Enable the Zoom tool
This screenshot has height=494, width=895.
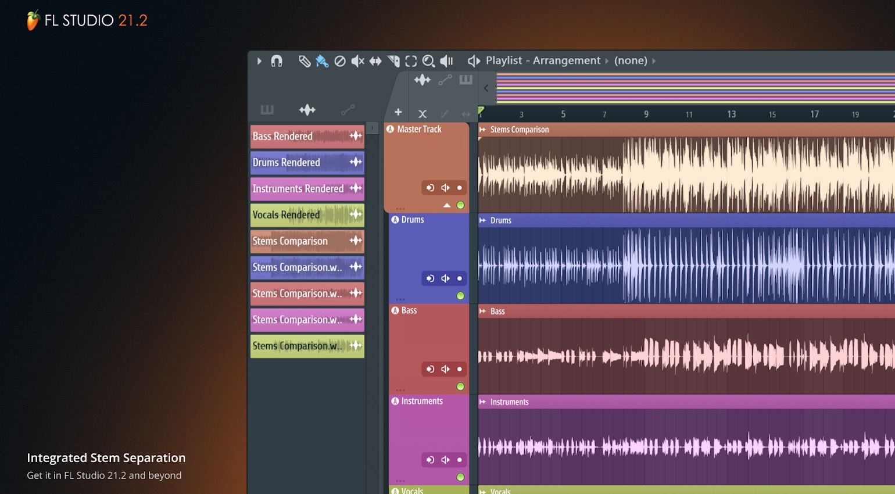click(x=429, y=60)
